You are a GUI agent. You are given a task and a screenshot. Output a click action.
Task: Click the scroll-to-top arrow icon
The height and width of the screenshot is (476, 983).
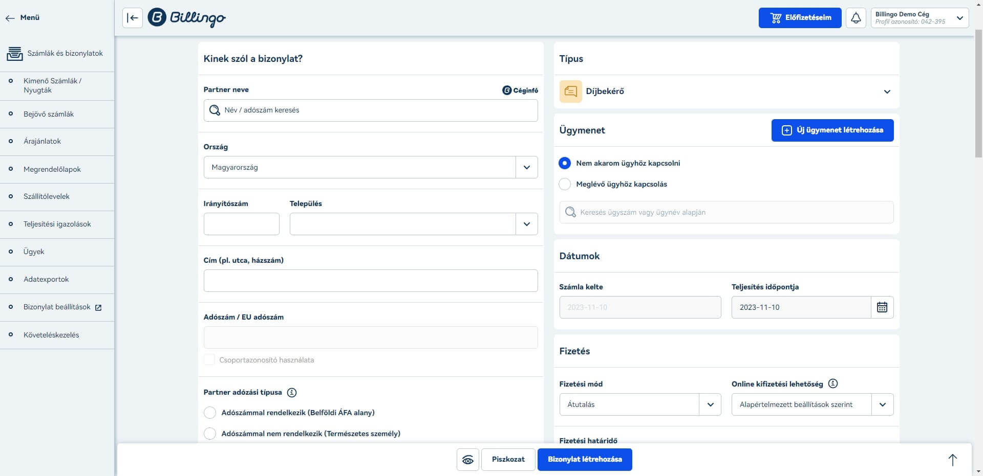click(952, 460)
